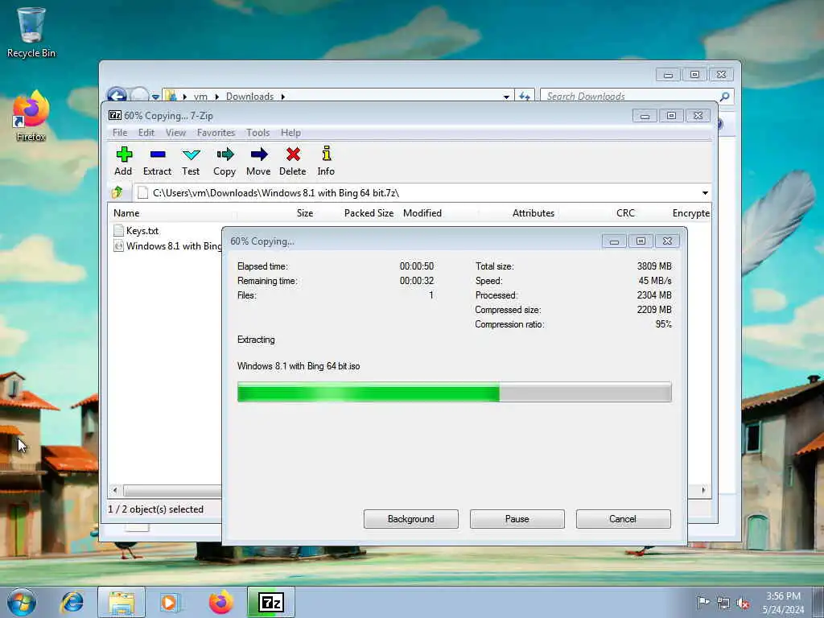Viewport: 824px width, 618px height.
Task: Click the horizontal scrollbar left arrow
Action: [x=115, y=490]
